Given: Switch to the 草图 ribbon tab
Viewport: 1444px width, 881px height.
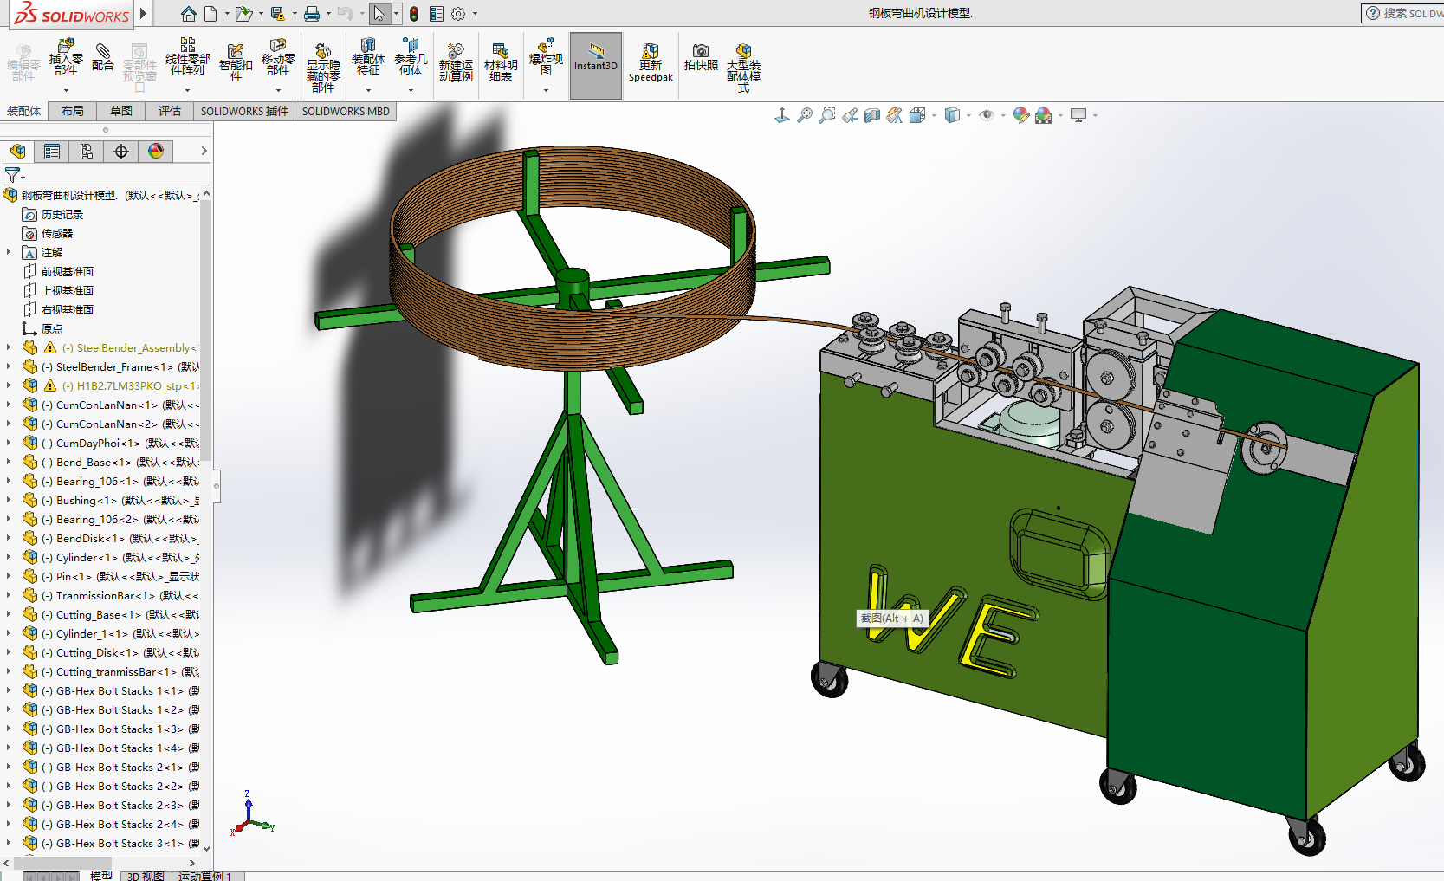Looking at the screenshot, I should pyautogui.click(x=120, y=111).
